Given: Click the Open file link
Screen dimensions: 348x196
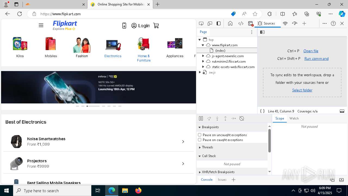Looking at the screenshot, I should pyautogui.click(x=311, y=51).
